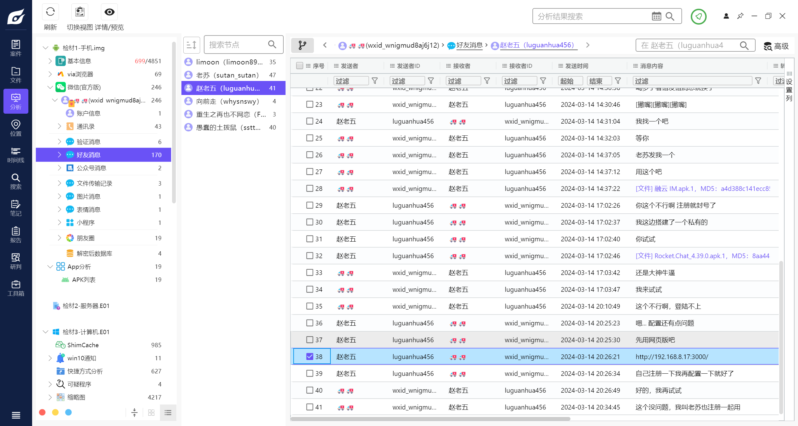Expand the 朋友圈 tree node

tap(59, 238)
